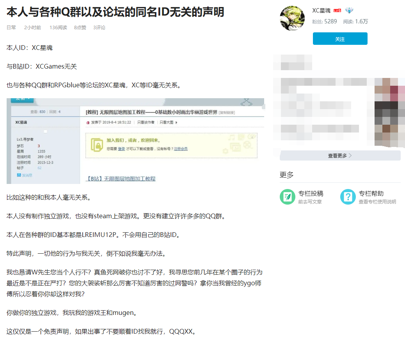Click the 专栏投稿 green leaf icon
The height and width of the screenshot is (341, 405).
[x=287, y=197]
